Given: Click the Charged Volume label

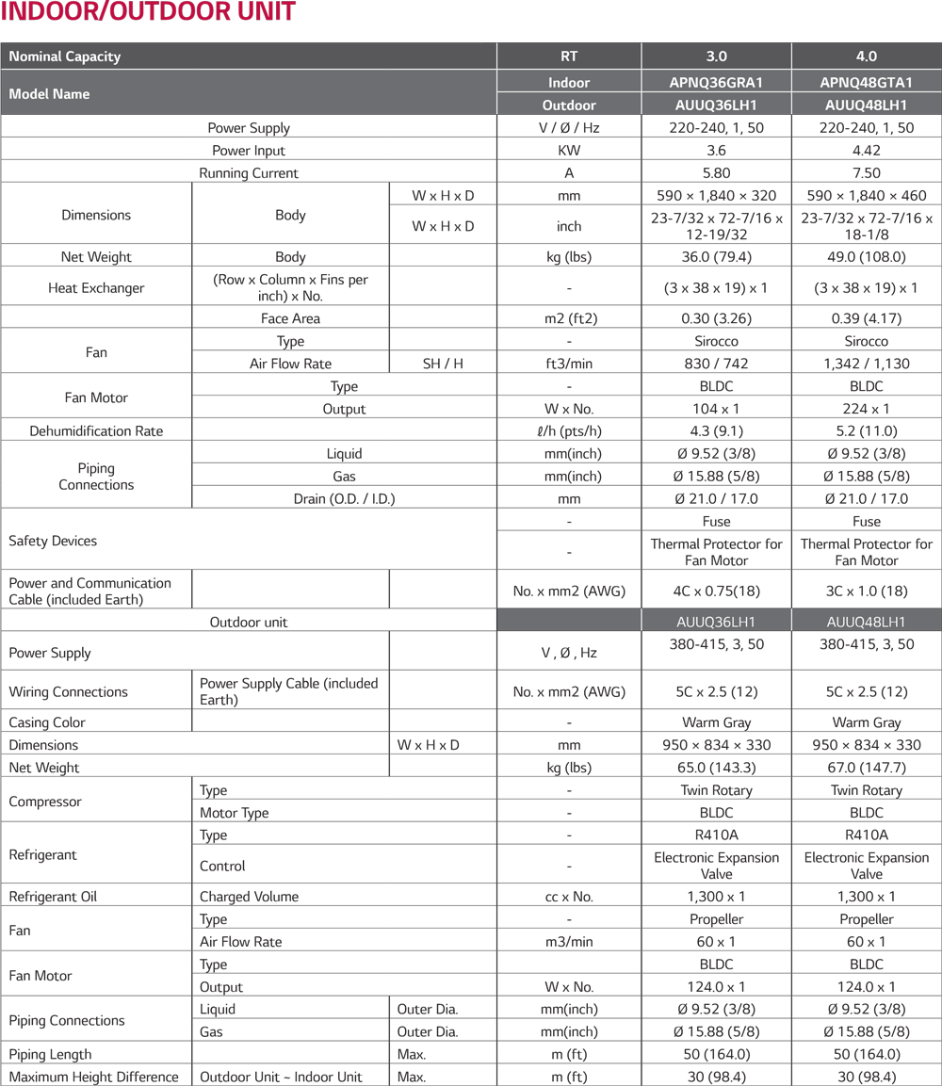Looking at the screenshot, I should point(250,897).
